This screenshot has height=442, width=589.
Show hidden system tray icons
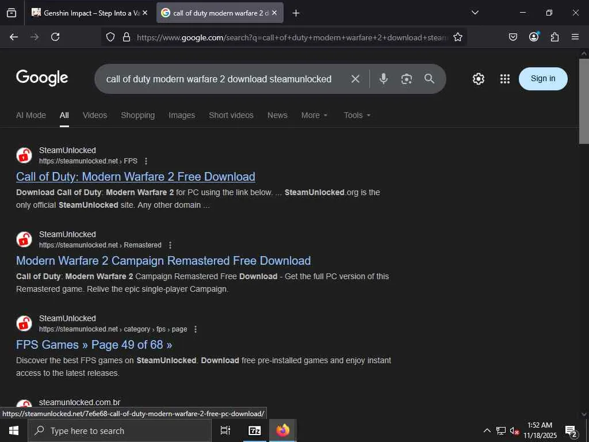point(487,430)
